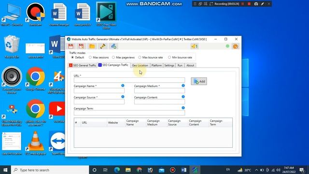Focus the Campaign Name input field

click(99, 90)
